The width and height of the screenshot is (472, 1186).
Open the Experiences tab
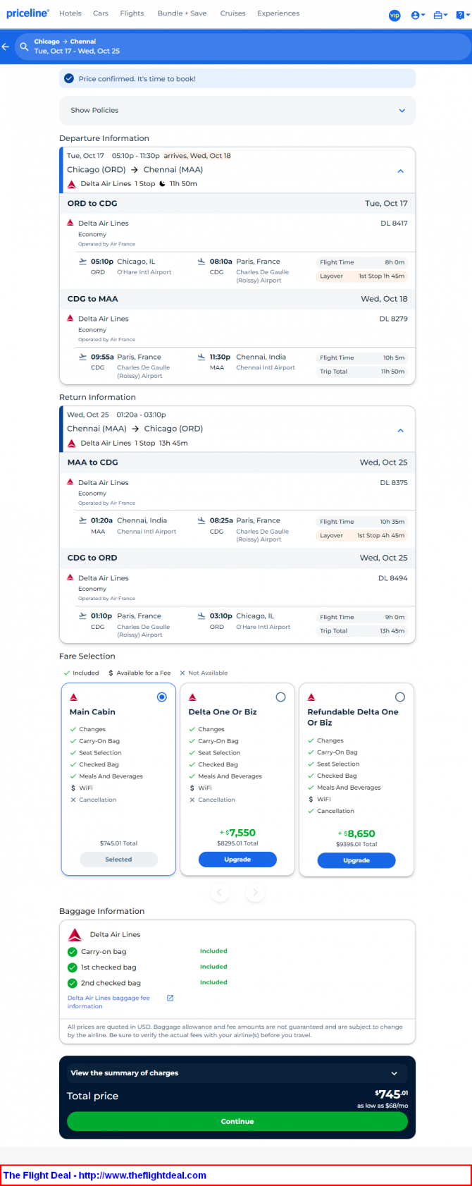point(278,13)
